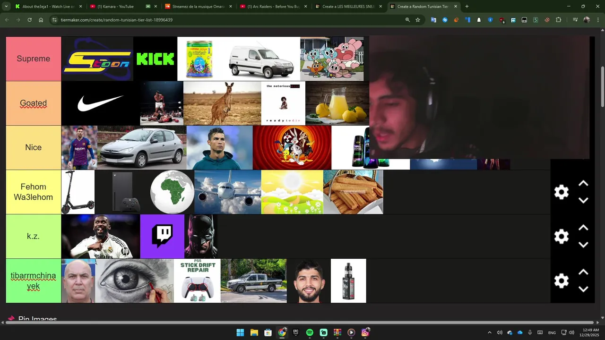Move tibarrmchina yek tier up

point(583,272)
